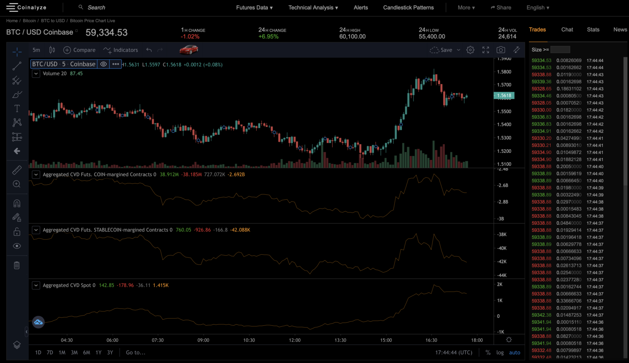
Task: Open the Indicators dialog
Action: [x=120, y=50]
